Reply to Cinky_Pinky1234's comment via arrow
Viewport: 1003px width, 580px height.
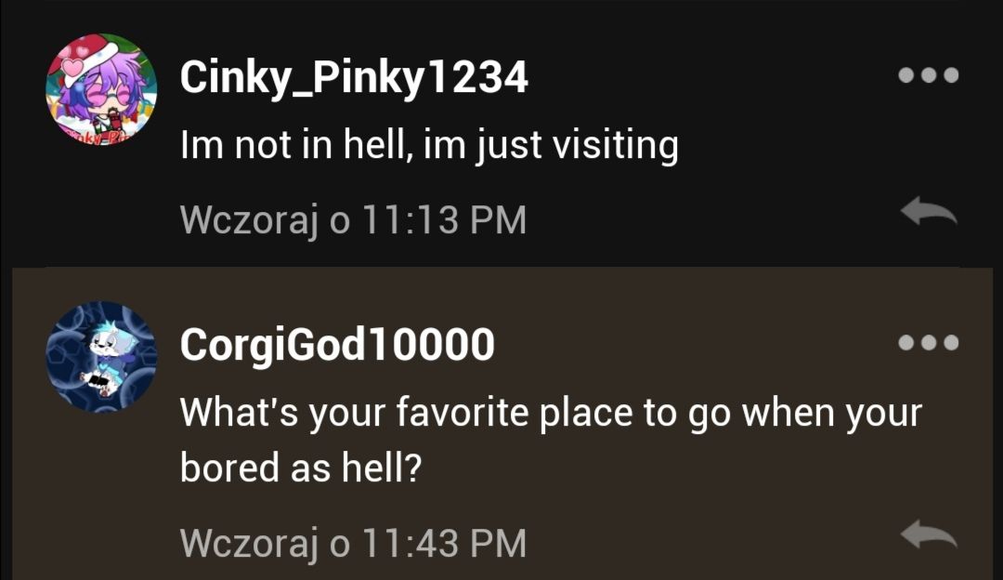[x=929, y=211]
